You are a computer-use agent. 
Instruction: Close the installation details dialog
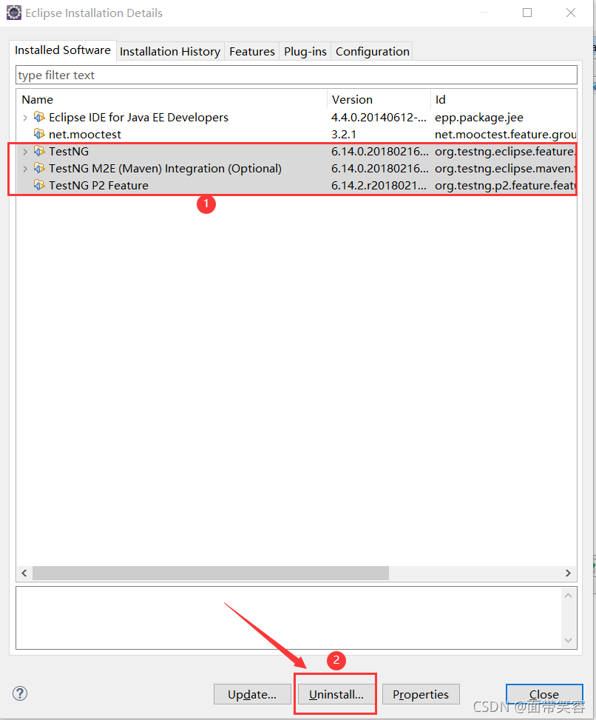tap(544, 694)
